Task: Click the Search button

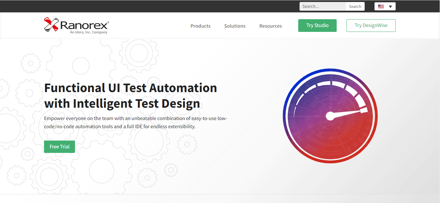Action: [x=355, y=7]
